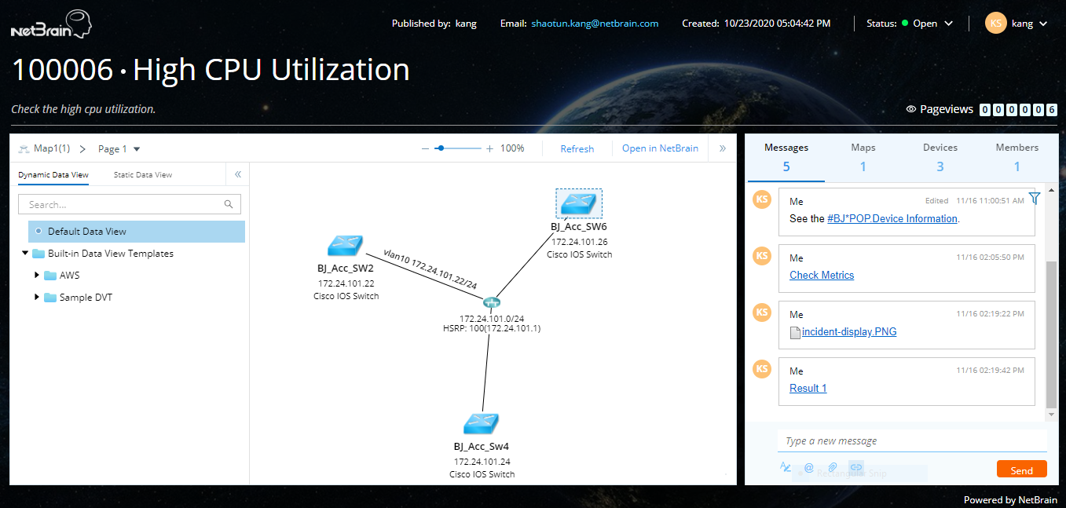Click the Pageviews counter digits
This screenshot has height=508, width=1066.
[x=1018, y=110]
